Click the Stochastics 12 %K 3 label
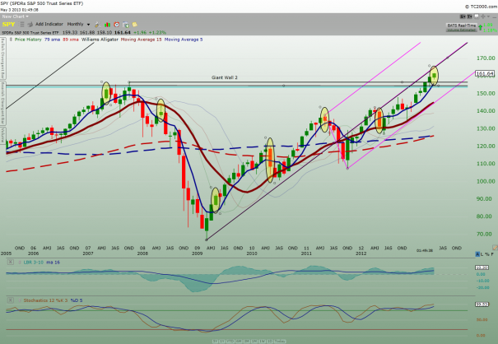This screenshot has height=344, width=498. coord(45,300)
